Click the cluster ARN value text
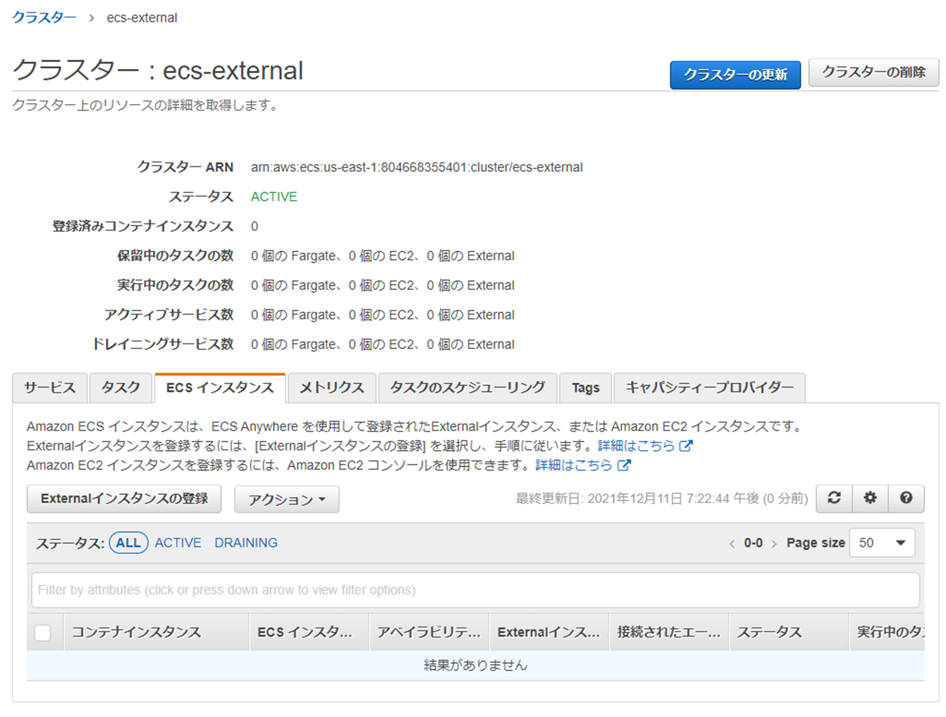The width and height of the screenshot is (946, 717). coord(417,167)
